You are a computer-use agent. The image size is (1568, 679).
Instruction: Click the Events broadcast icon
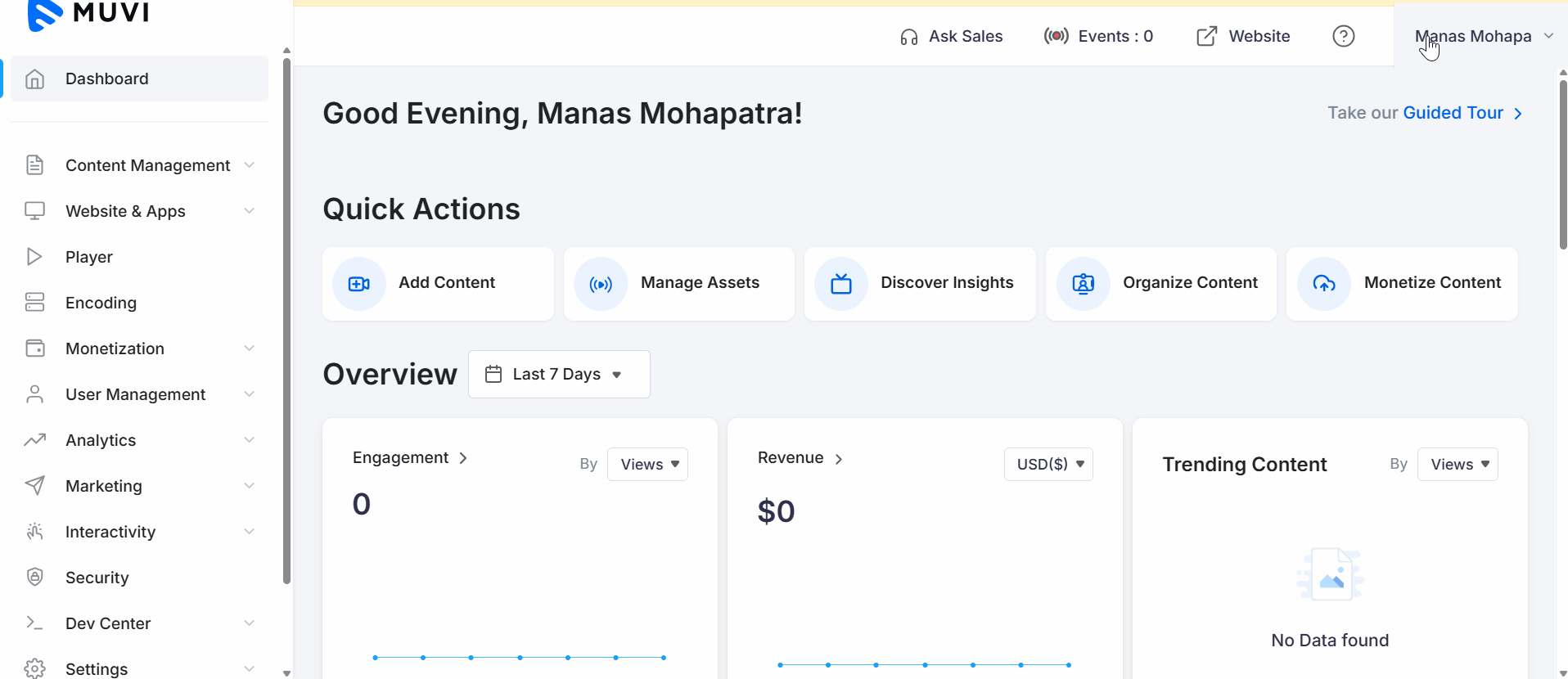click(1056, 36)
